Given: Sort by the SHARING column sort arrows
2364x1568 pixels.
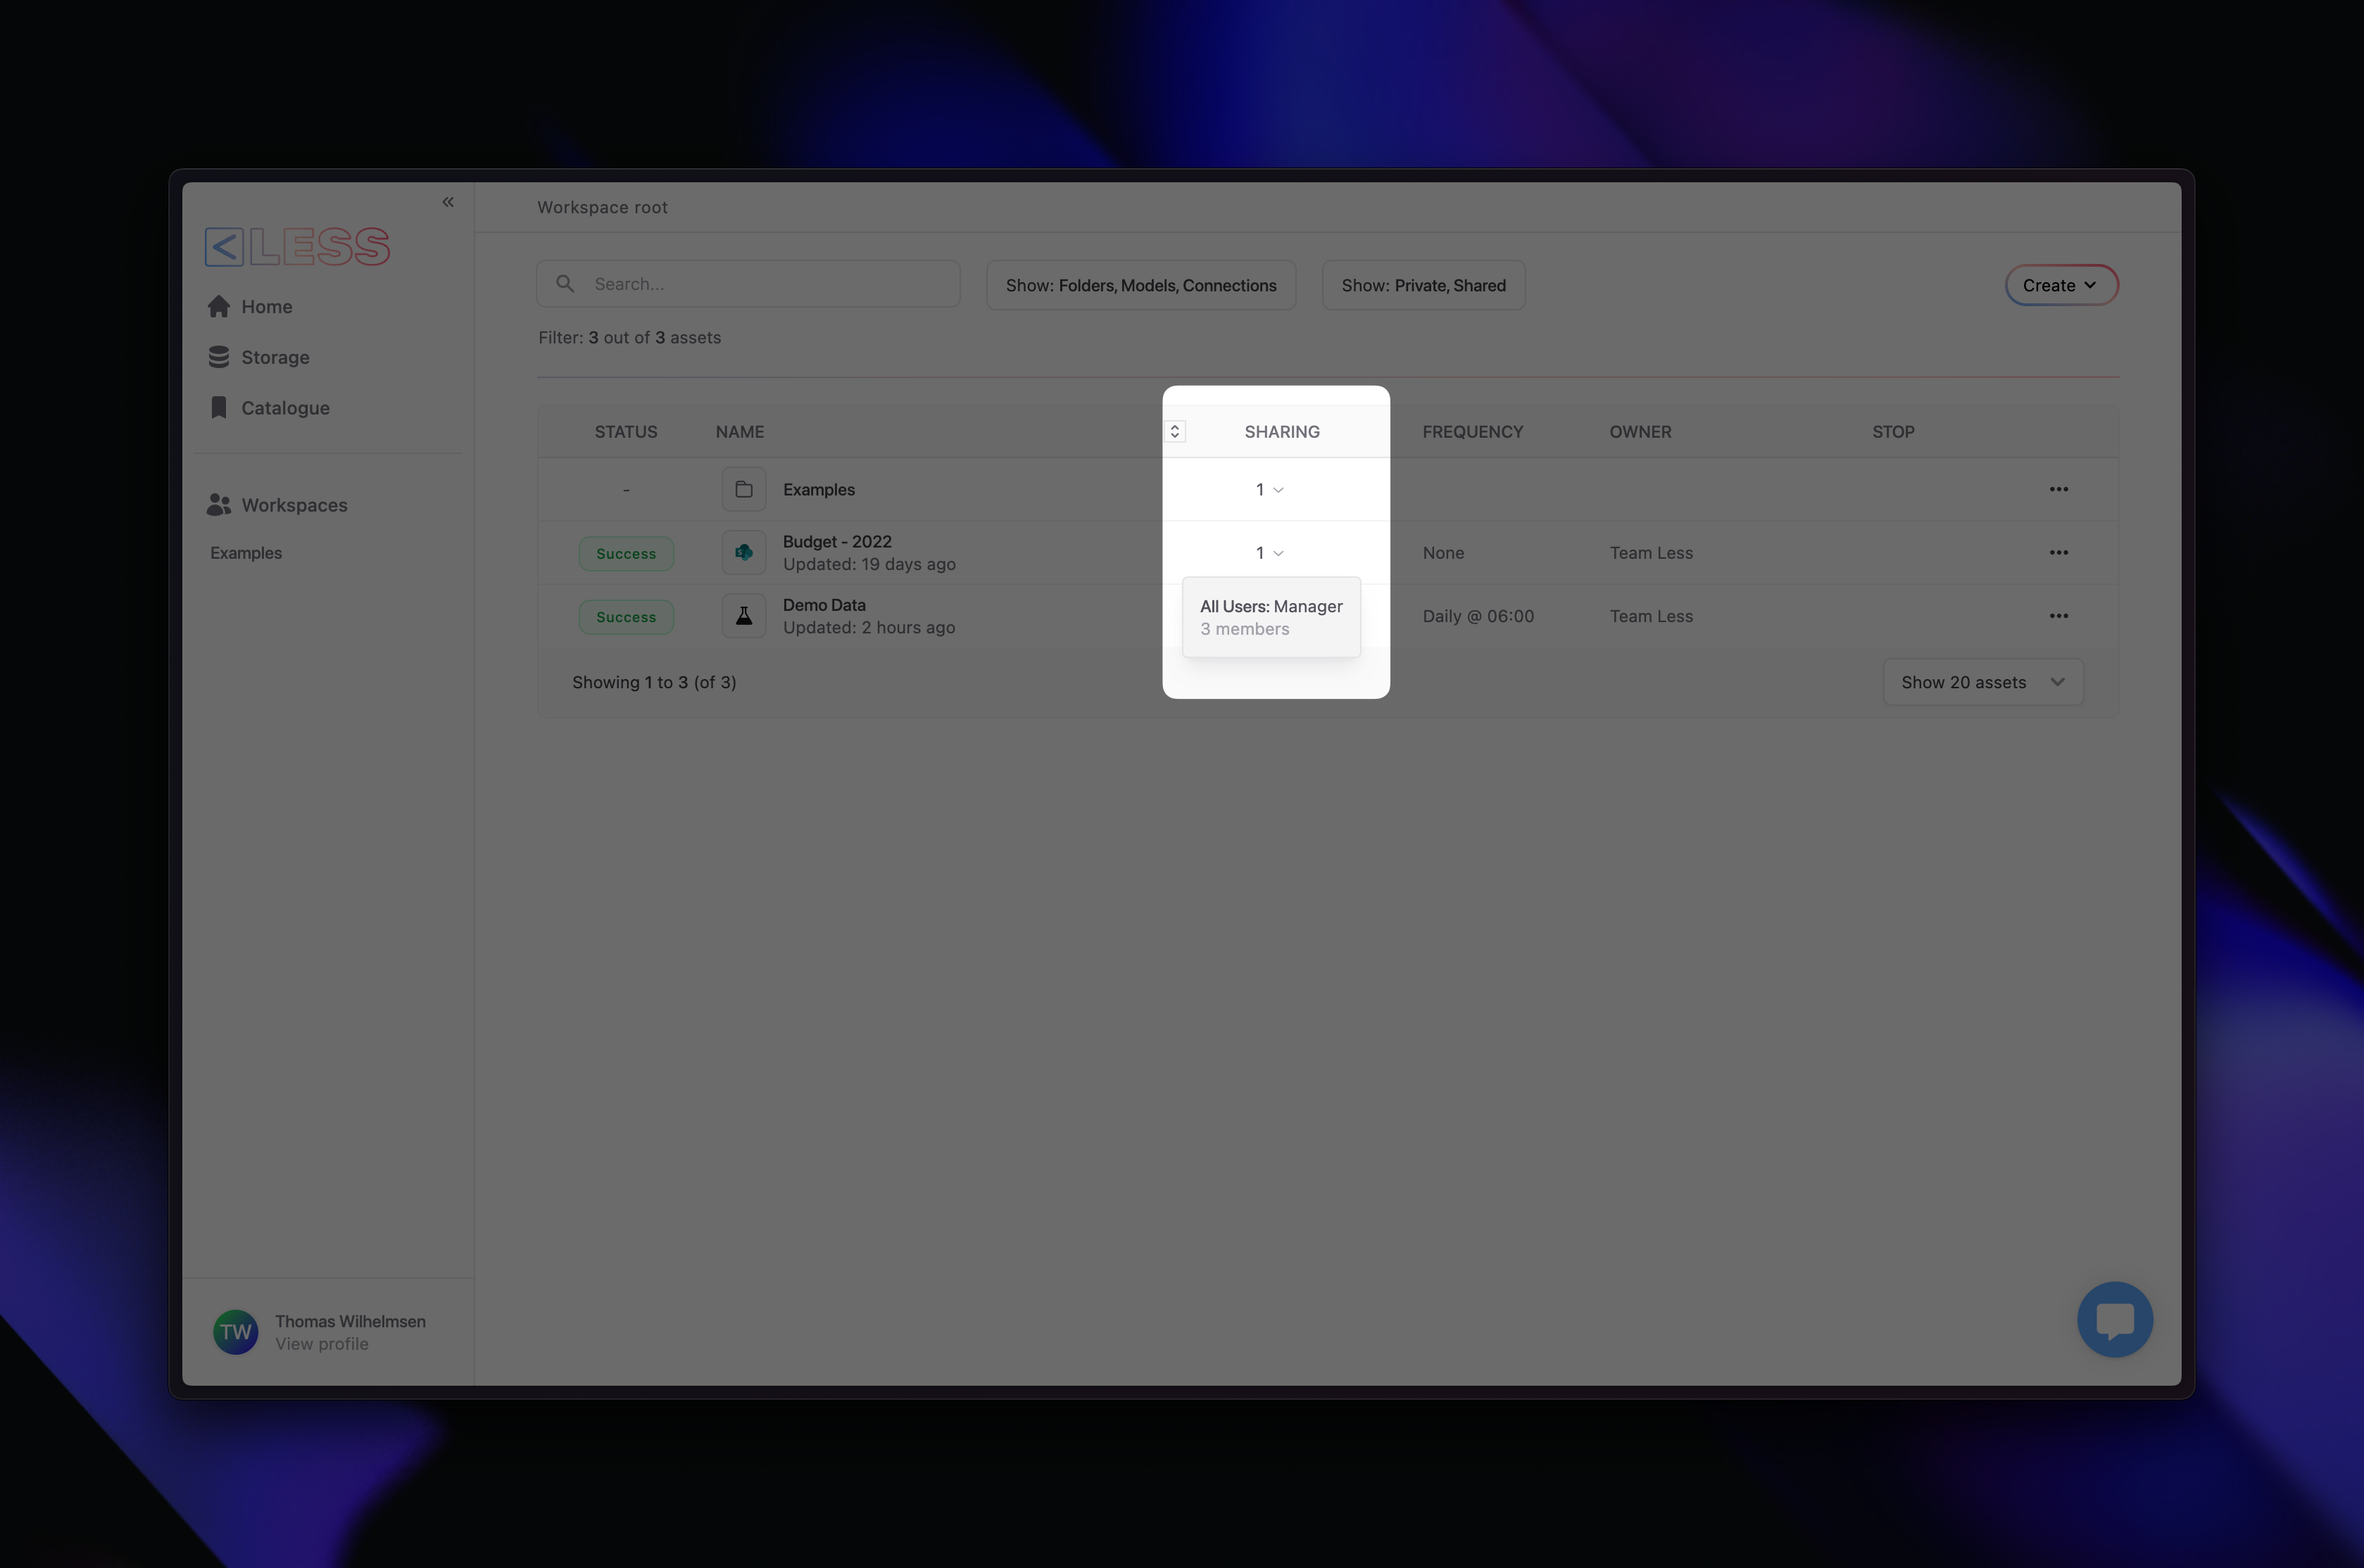Looking at the screenshot, I should tap(1175, 431).
